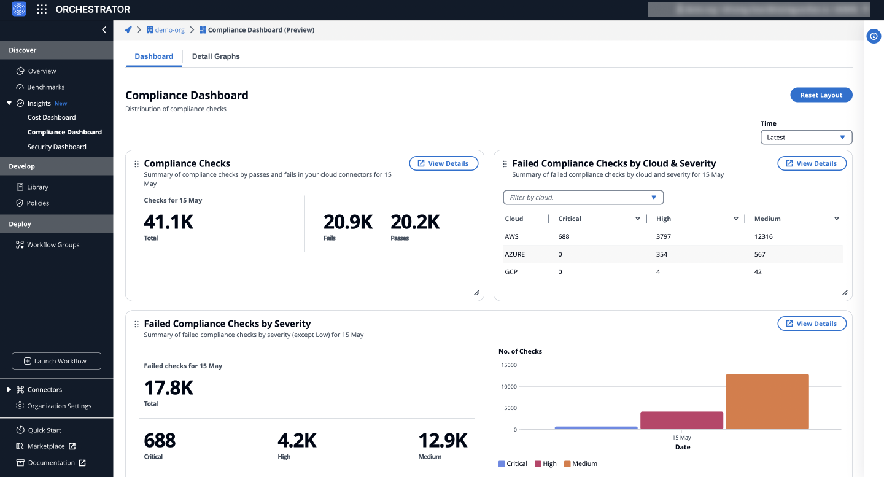Open Workflow Groups under Deploy
The width and height of the screenshot is (884, 477).
tap(55, 244)
